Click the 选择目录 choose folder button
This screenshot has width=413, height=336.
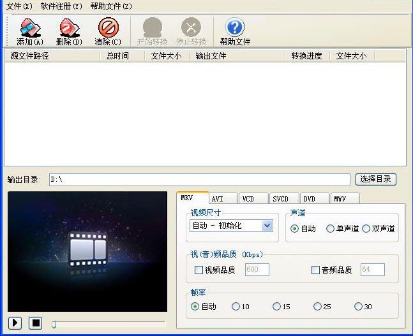(376, 179)
